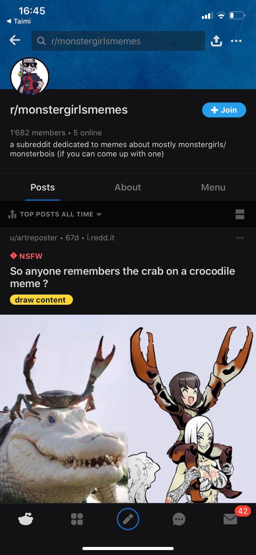Image resolution: width=256 pixels, height=555 pixels.
Task: Open the post's three-dot options menu
Action: [x=240, y=238]
